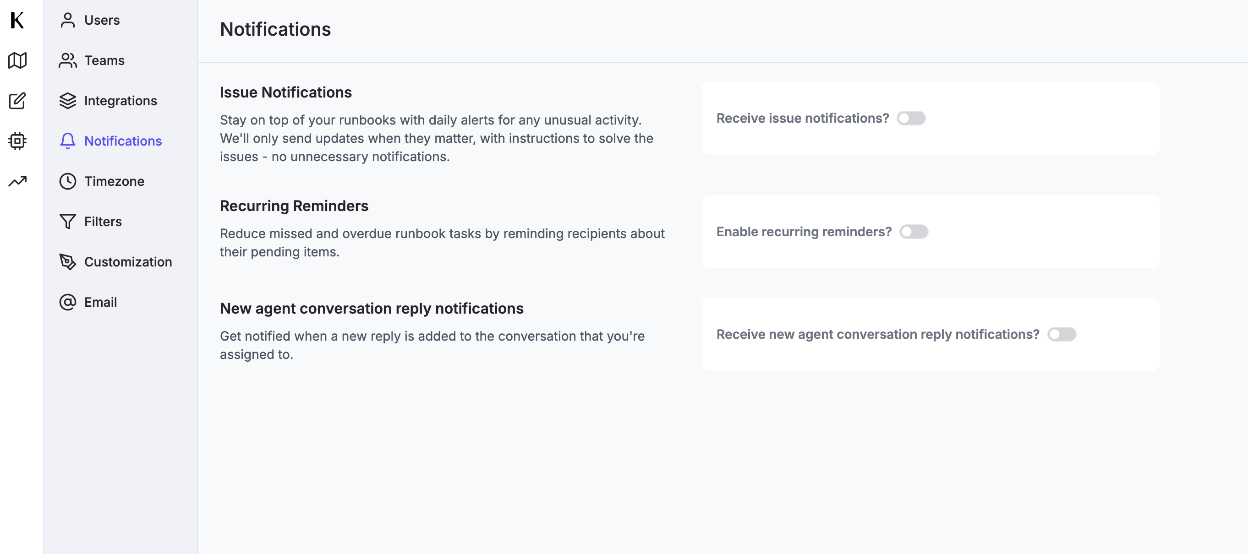Screen dimensions: 1248x554
Task: Click the Users person icon
Action: click(x=68, y=20)
